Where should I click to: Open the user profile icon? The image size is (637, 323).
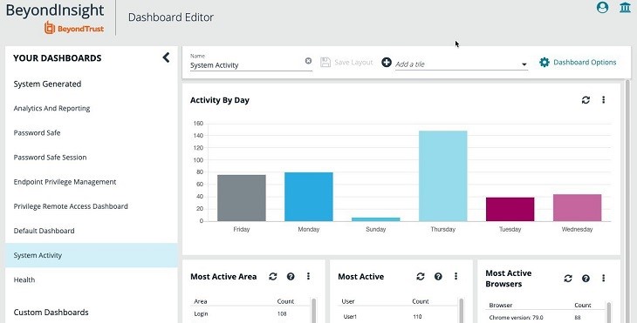tap(602, 7)
